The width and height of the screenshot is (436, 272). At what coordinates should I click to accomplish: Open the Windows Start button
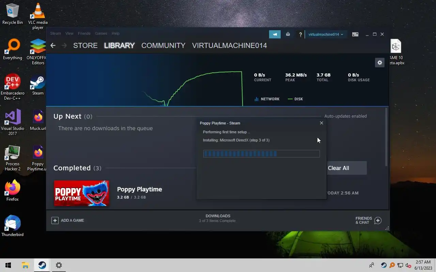(x=8, y=265)
